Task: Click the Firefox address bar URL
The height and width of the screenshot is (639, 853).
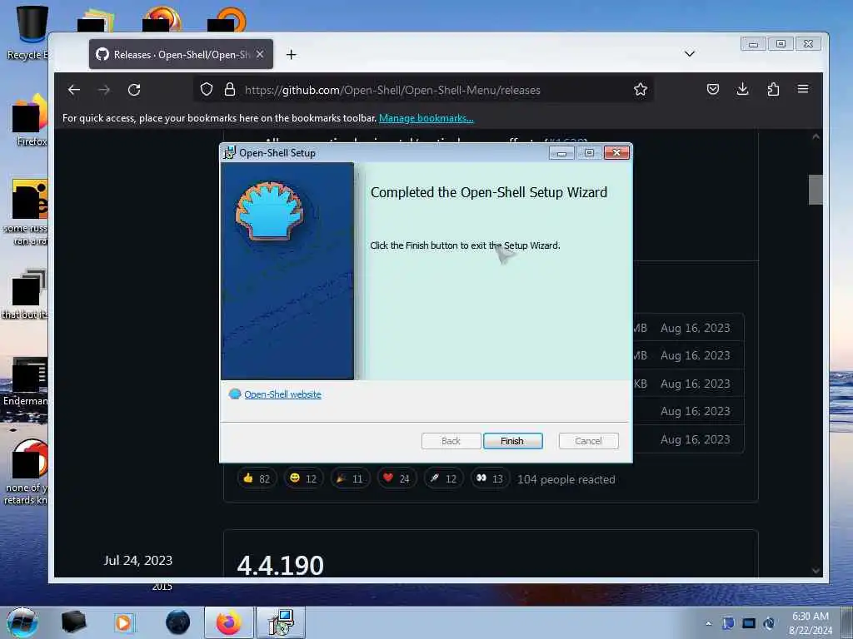Action: (392, 90)
